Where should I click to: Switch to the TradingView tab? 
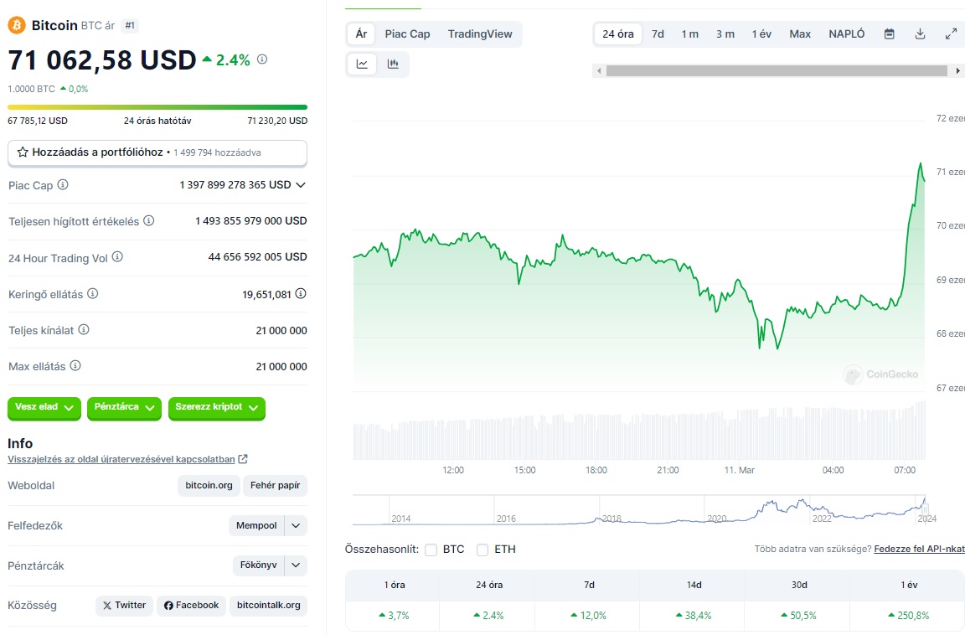(x=480, y=34)
